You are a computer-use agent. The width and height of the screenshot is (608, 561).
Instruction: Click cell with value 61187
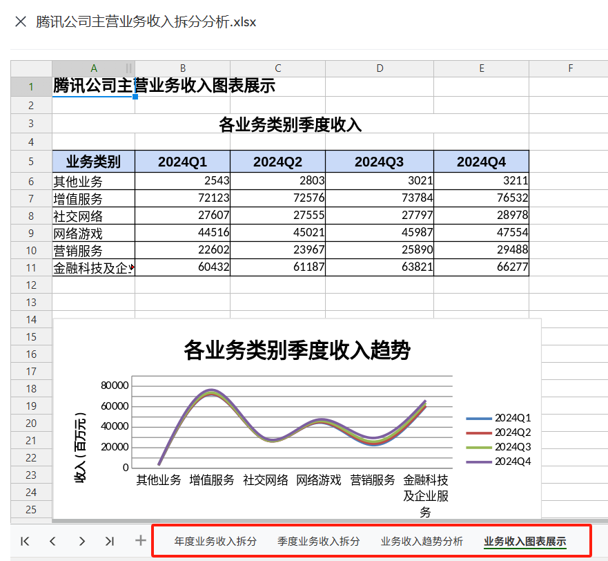pos(277,267)
